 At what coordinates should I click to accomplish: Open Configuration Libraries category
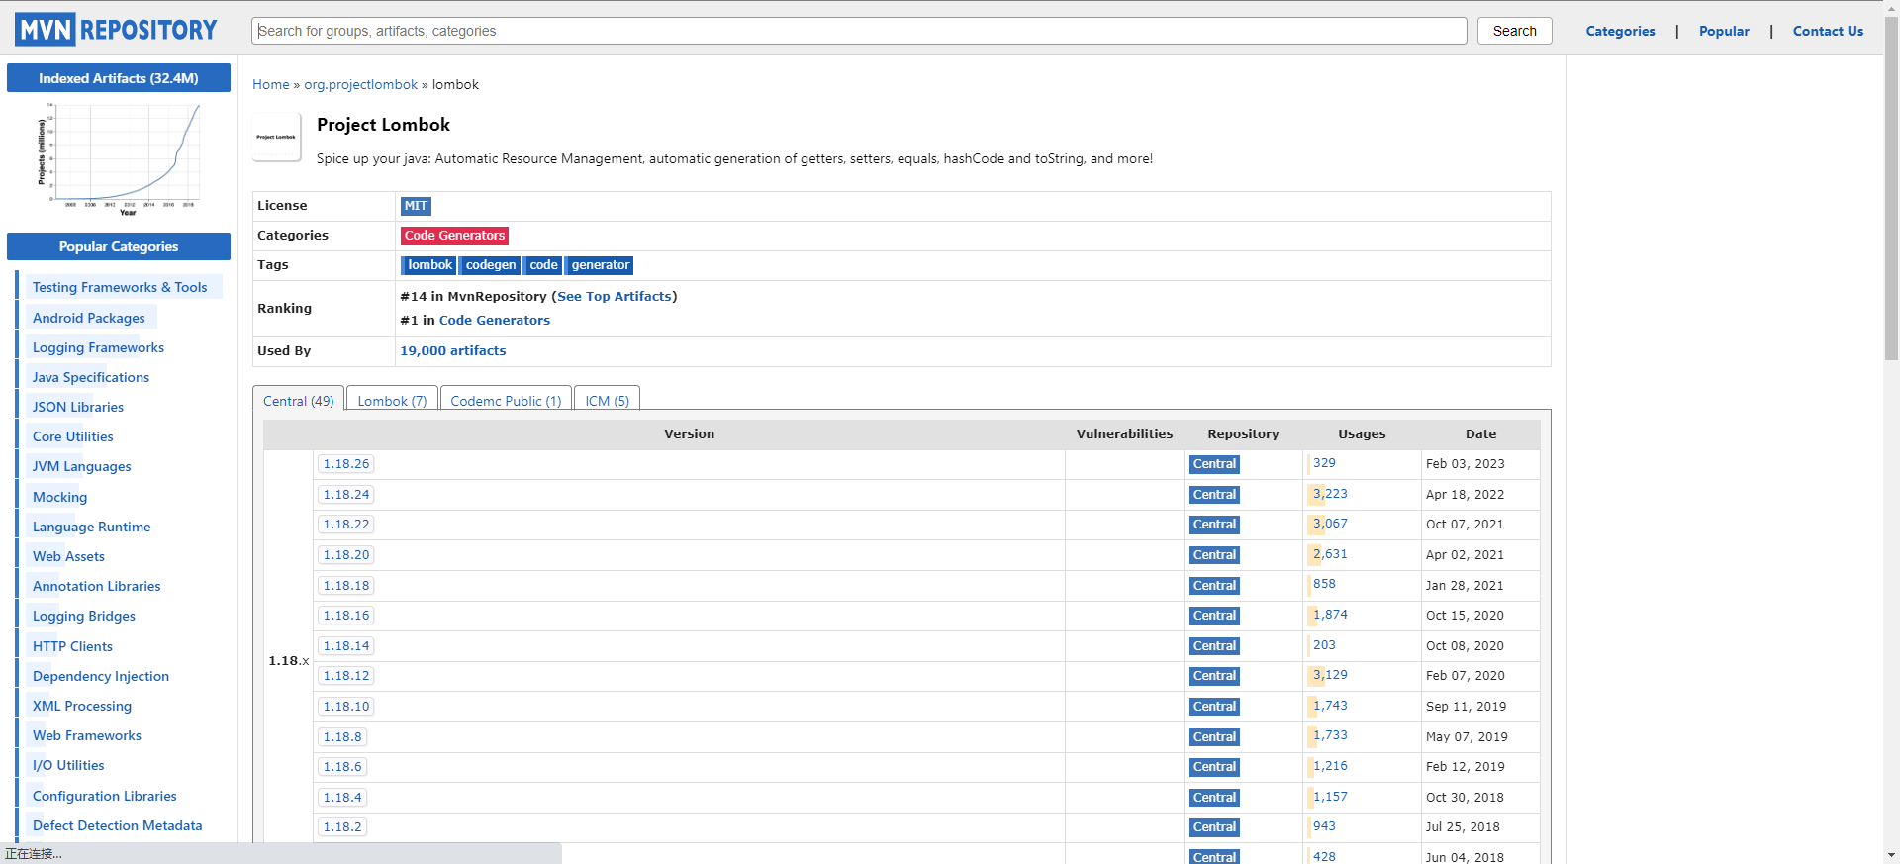105,796
